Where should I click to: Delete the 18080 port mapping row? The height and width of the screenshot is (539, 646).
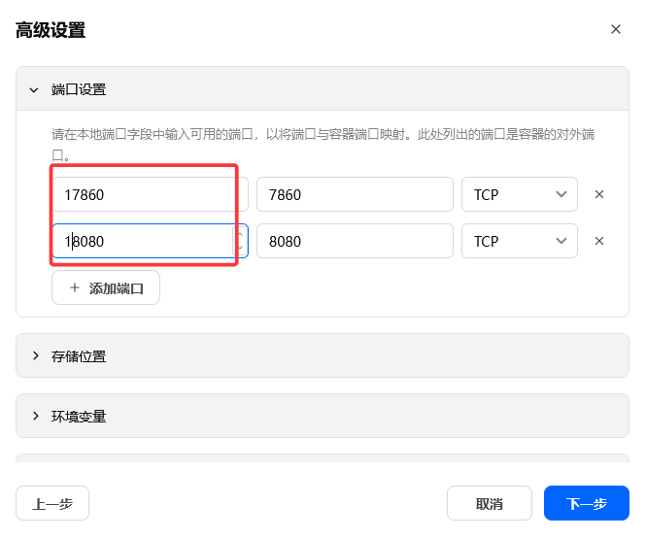[599, 241]
